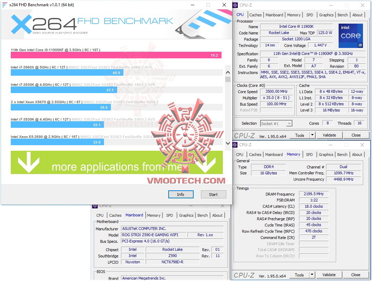Viewport: 372px width, 281px height.
Task: Click ROG STRIX Z590-E GAMING WIFI model field
Action: pos(154,235)
